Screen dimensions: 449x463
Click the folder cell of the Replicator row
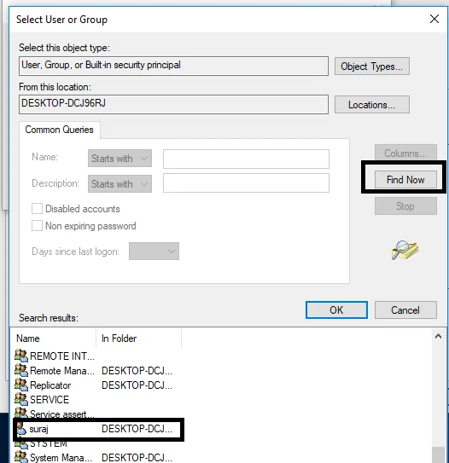137,385
